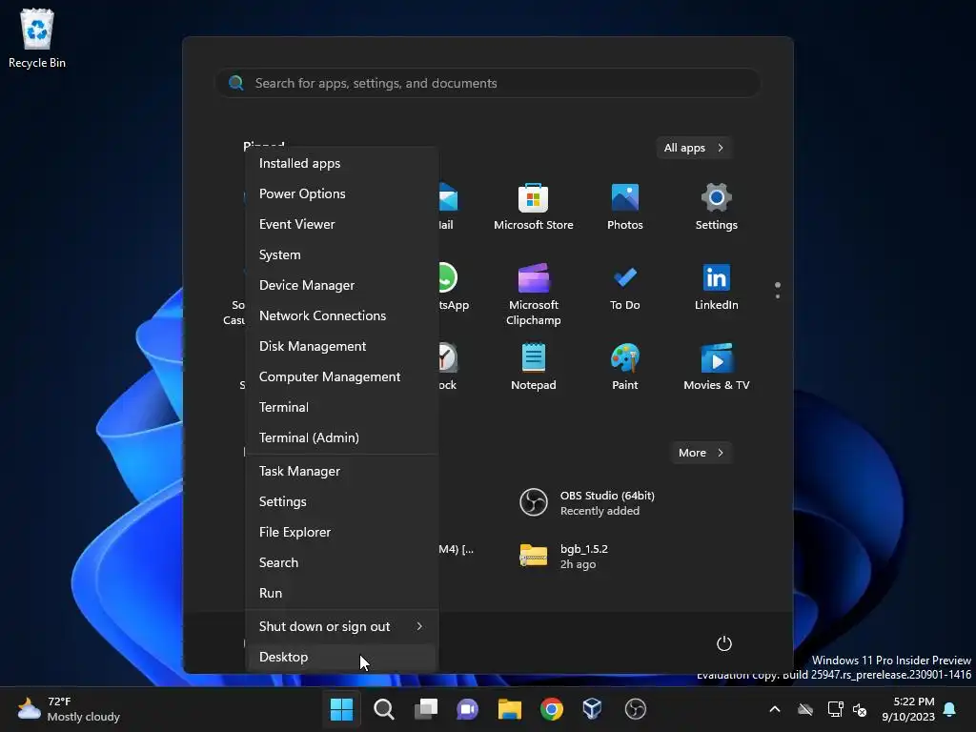The width and height of the screenshot is (976, 732).
Task: Select Installed apps from the menu
Action: click(x=342, y=163)
